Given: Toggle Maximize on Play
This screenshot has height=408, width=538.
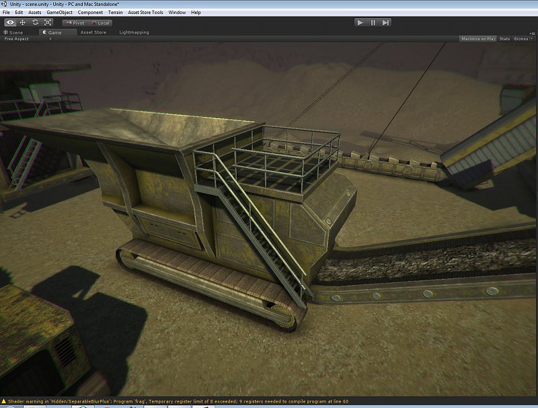Looking at the screenshot, I should [x=478, y=39].
